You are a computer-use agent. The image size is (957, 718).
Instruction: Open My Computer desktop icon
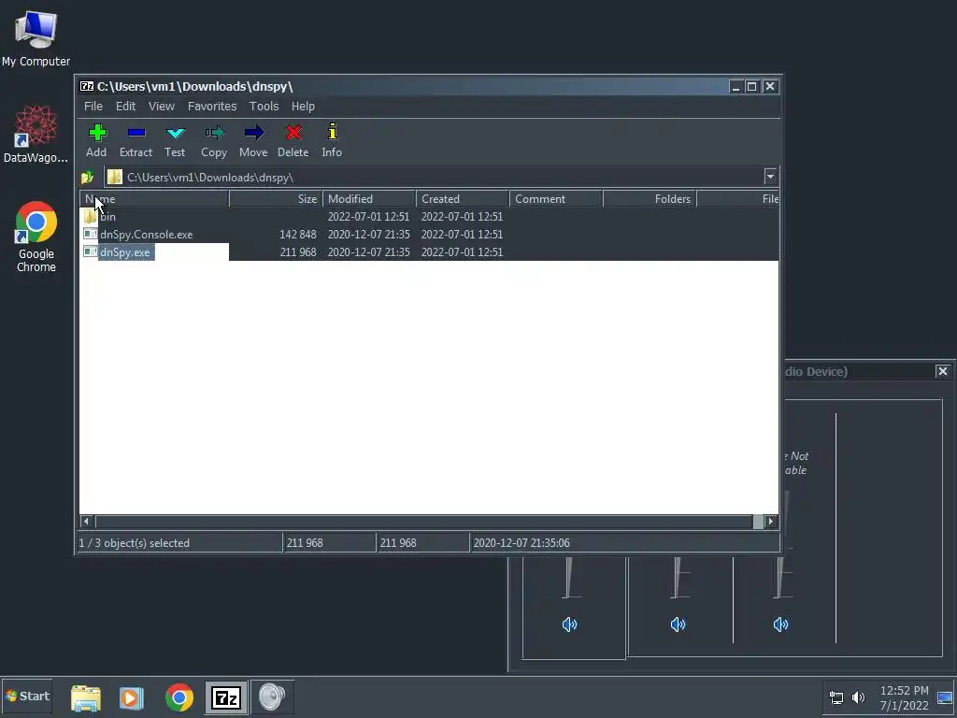click(36, 37)
